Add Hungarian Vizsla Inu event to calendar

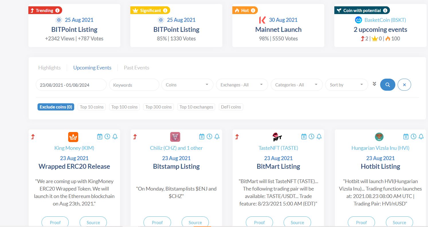[406, 137]
